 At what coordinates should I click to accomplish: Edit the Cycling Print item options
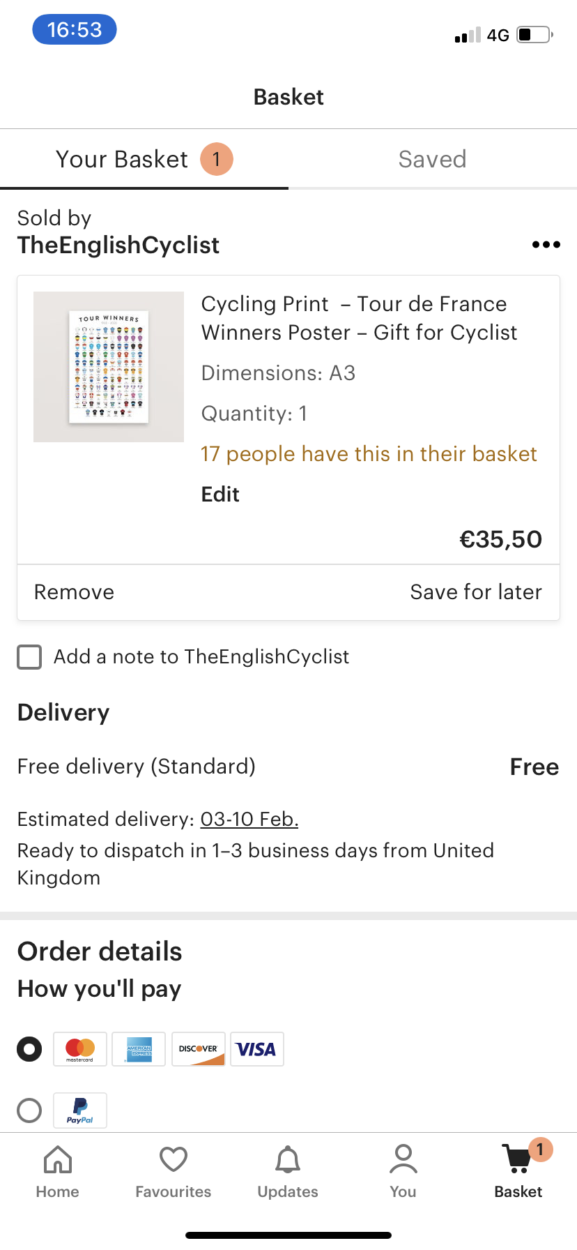(x=220, y=494)
